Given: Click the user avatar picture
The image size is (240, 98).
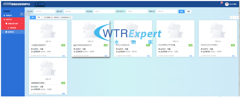Looking at the screenshot, I should click(227, 4).
